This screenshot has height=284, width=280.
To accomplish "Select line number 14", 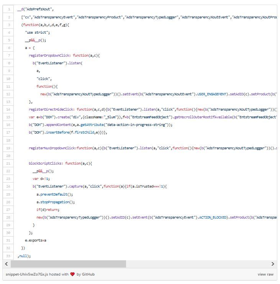I will click(8, 109).
